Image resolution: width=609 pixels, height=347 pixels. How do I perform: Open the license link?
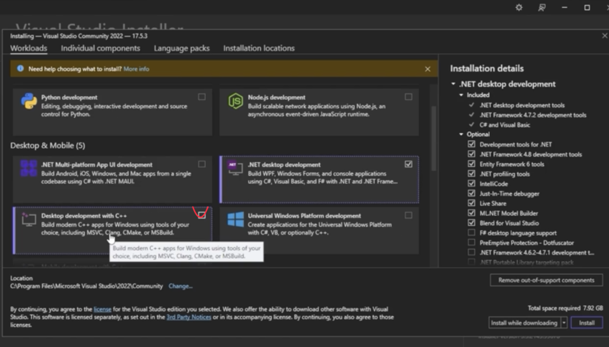tap(103, 309)
